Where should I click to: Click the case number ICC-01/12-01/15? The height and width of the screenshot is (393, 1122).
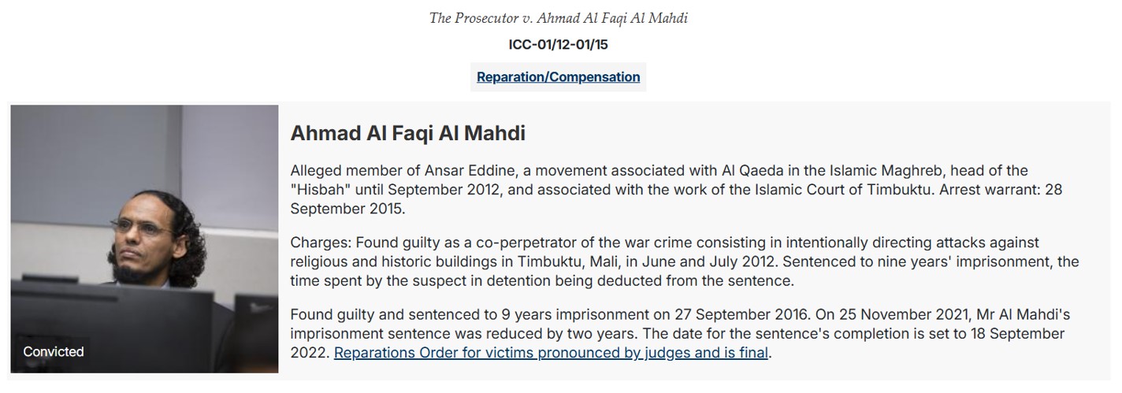558,44
